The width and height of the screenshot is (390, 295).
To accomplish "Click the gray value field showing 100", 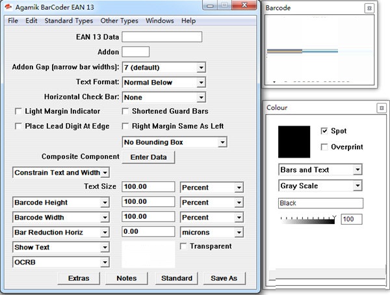I will click(352, 219).
